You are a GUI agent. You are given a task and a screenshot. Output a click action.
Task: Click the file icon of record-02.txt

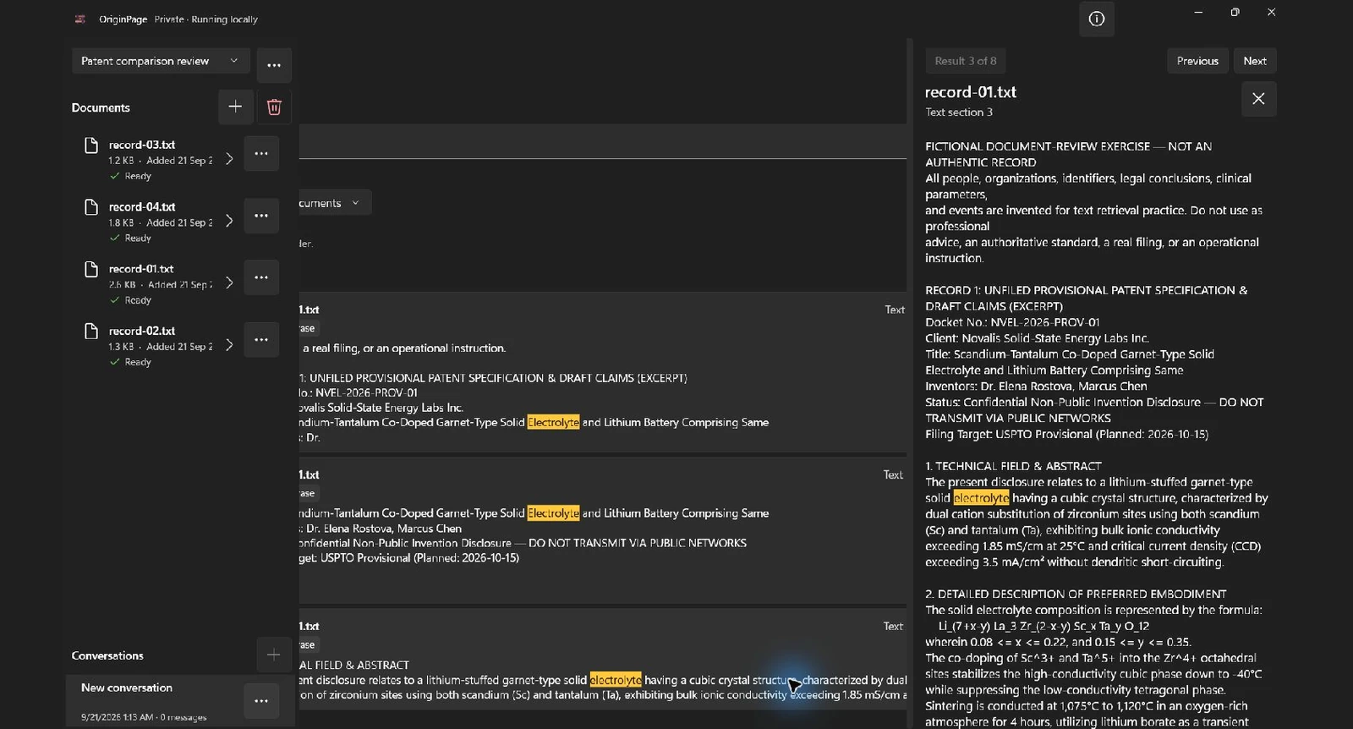click(91, 331)
